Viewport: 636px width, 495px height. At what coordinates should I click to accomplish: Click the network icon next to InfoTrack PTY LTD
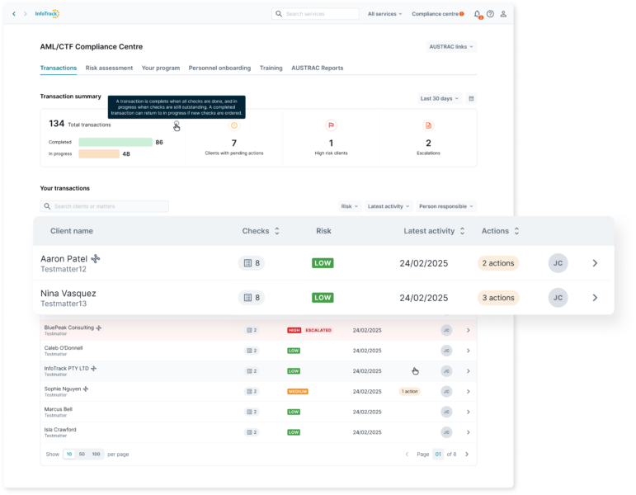94,369
